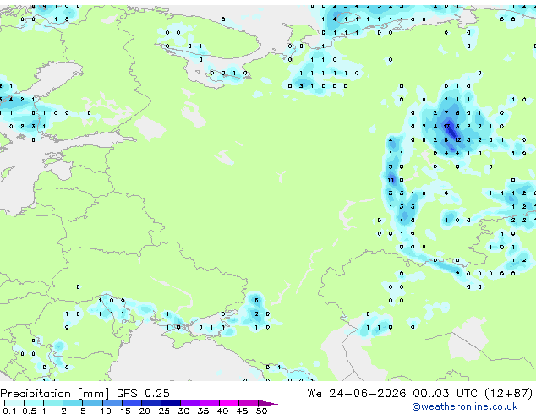Click the map value "7"
536x414 pixels.
coord(446,113)
